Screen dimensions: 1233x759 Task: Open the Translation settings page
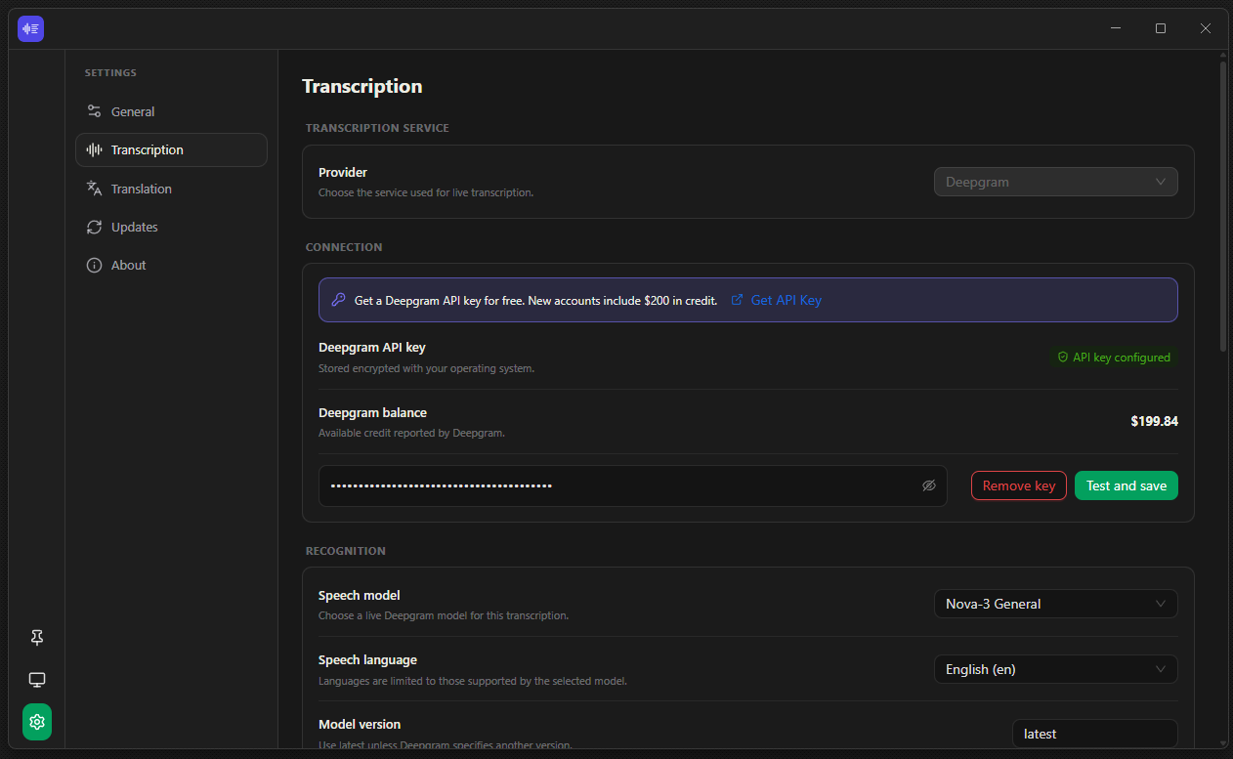(x=171, y=189)
